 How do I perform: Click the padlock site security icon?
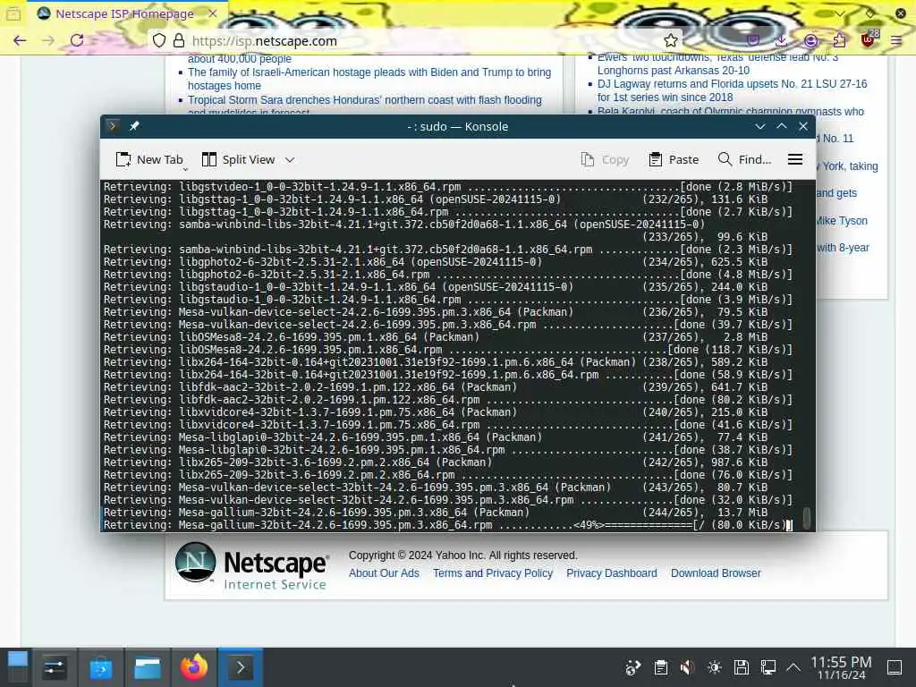pos(179,40)
